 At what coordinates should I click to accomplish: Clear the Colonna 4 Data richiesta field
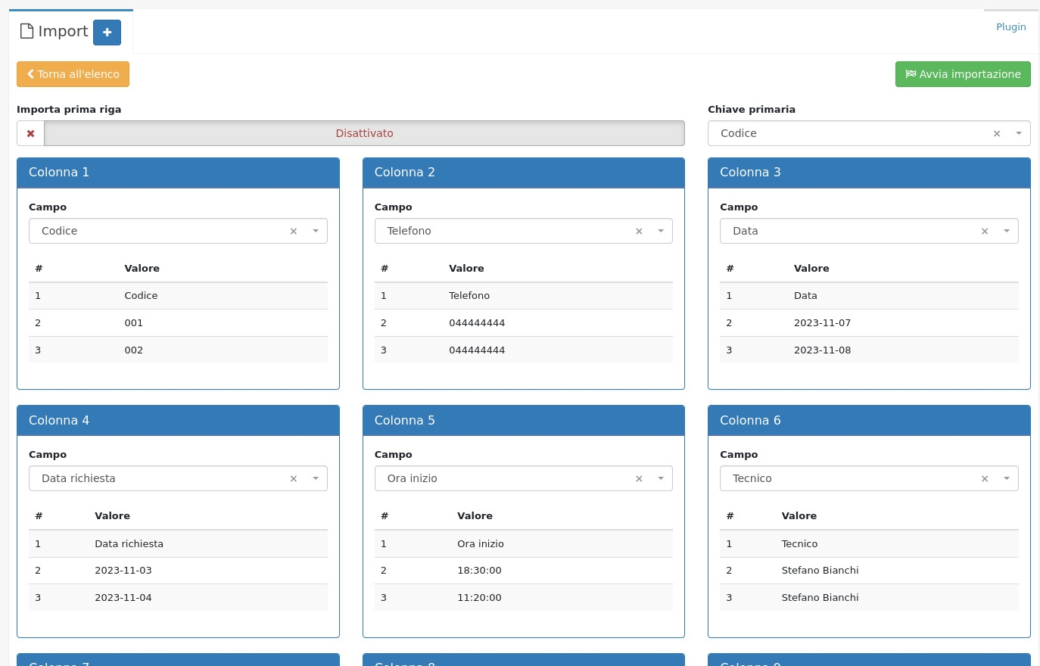[x=294, y=479]
